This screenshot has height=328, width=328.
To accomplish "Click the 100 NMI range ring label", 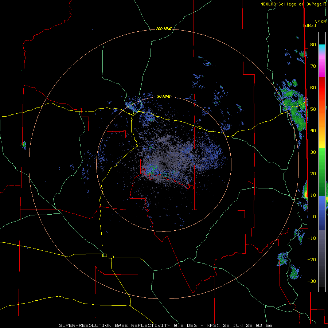I will (x=164, y=29).
